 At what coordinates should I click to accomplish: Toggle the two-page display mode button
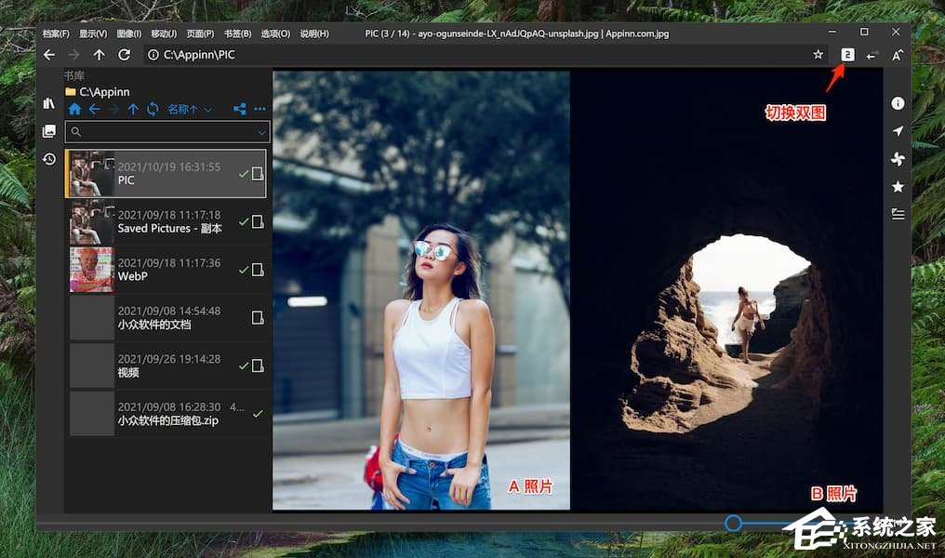pyautogui.click(x=847, y=55)
